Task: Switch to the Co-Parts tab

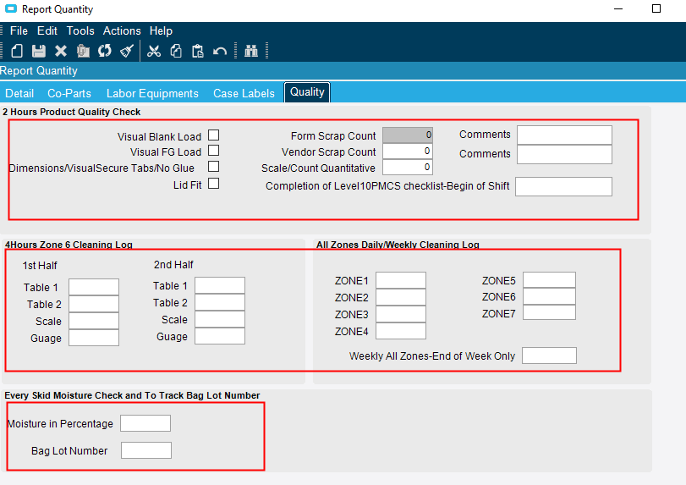Action: coord(70,93)
